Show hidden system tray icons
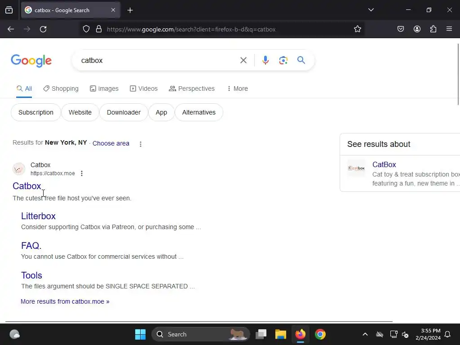Screen dimensions: 460x345 365,334
